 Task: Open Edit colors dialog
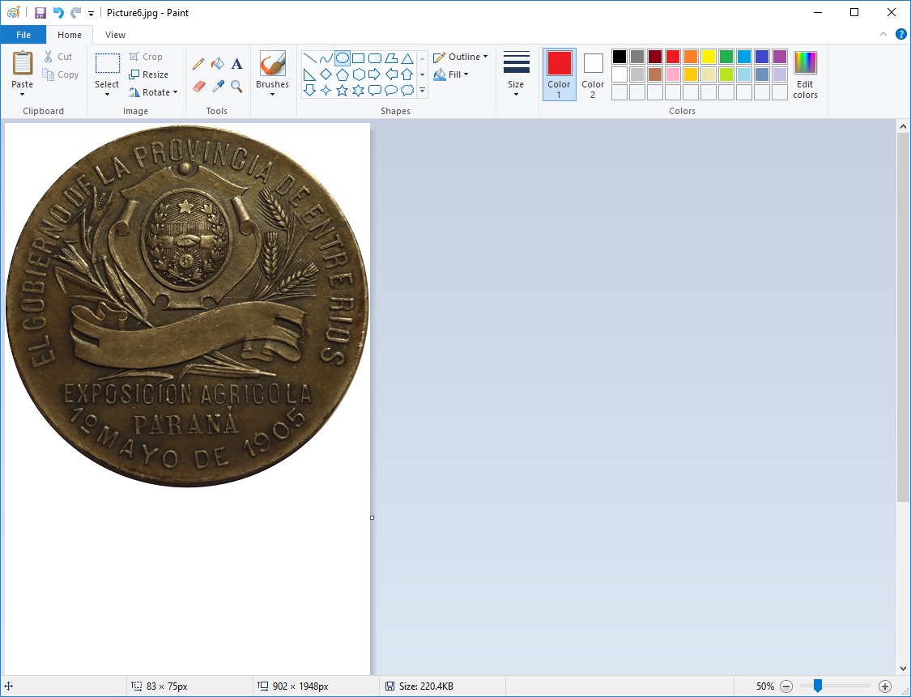point(805,74)
